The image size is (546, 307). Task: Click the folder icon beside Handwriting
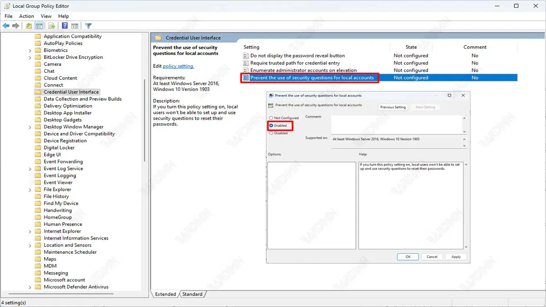[38, 210]
